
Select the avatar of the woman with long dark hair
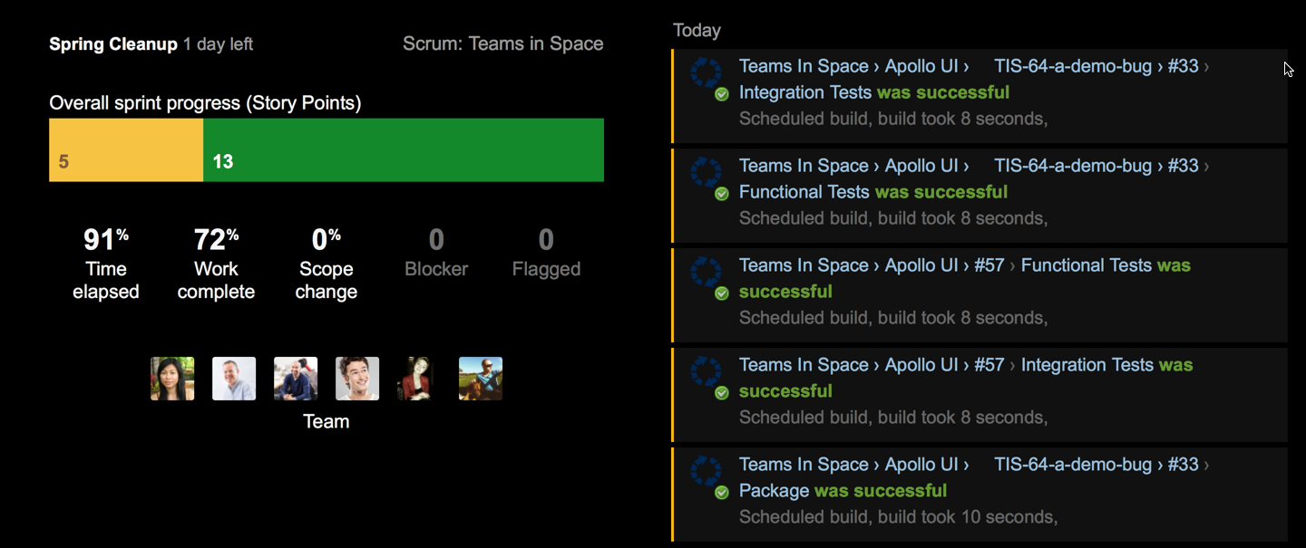(172, 379)
